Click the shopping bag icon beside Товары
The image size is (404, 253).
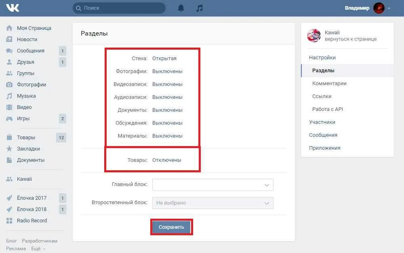(x=9, y=137)
